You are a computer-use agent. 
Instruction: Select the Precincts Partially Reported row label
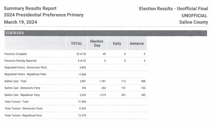coord(20,61)
